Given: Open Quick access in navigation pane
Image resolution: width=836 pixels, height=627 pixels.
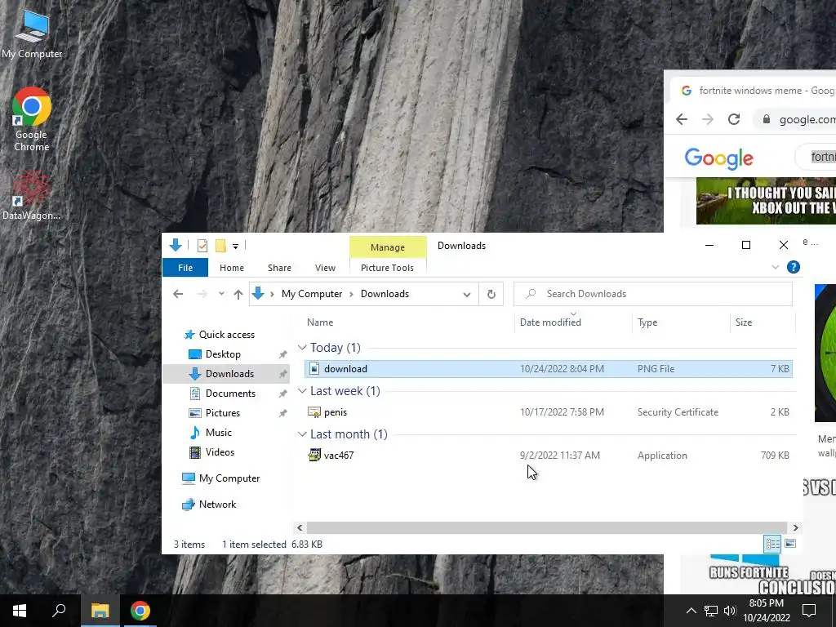Looking at the screenshot, I should [x=227, y=335].
